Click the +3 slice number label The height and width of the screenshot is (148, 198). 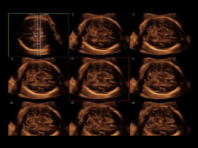72,103
